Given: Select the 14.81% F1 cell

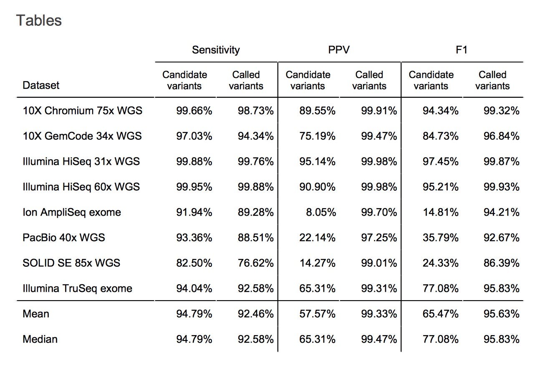Looking at the screenshot, I should coord(441,212).
